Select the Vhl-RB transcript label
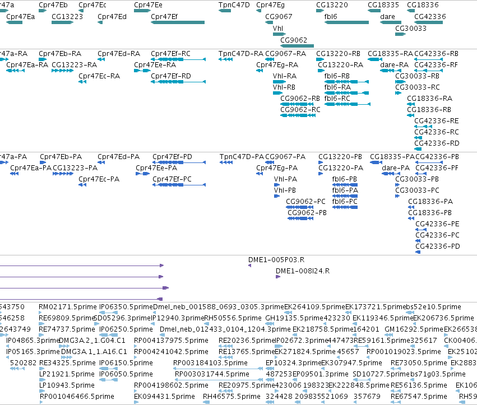 284,87
